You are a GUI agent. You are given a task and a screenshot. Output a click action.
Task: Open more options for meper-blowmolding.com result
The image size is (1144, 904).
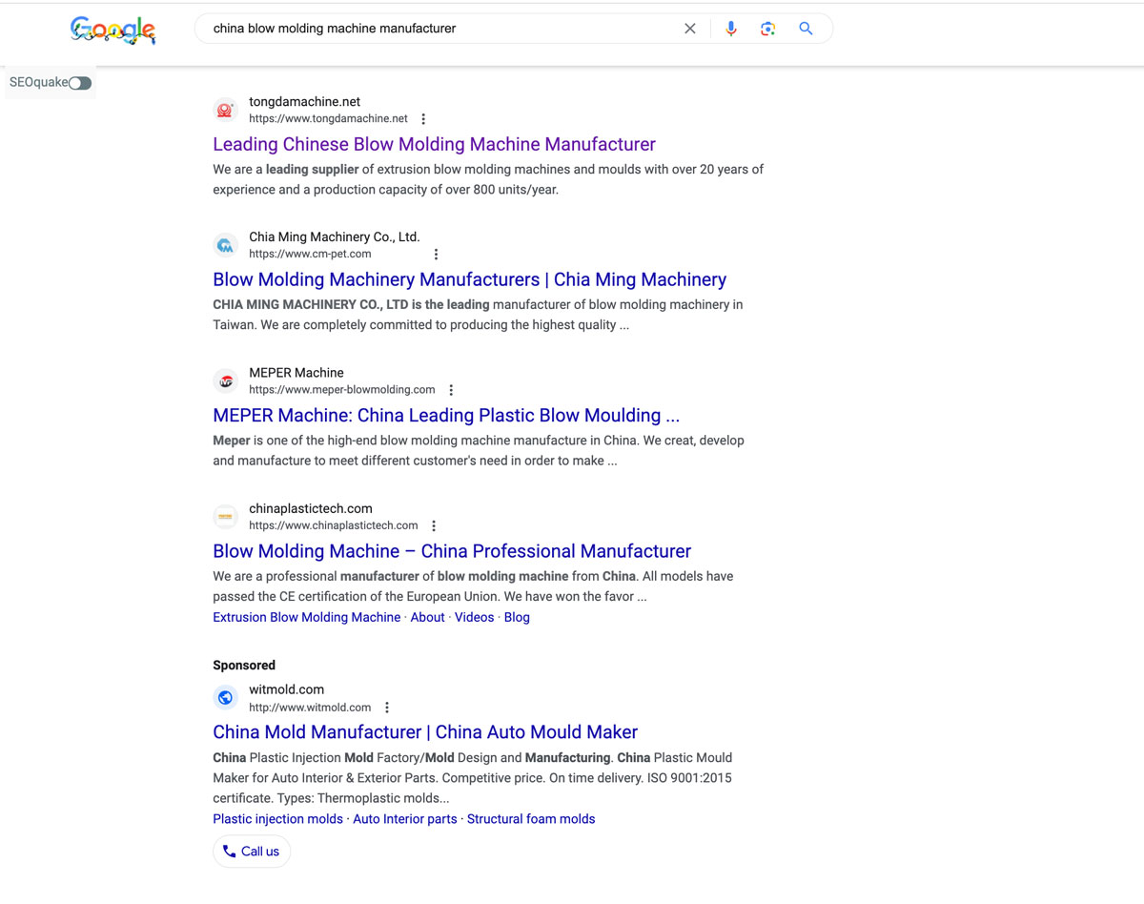[451, 390]
